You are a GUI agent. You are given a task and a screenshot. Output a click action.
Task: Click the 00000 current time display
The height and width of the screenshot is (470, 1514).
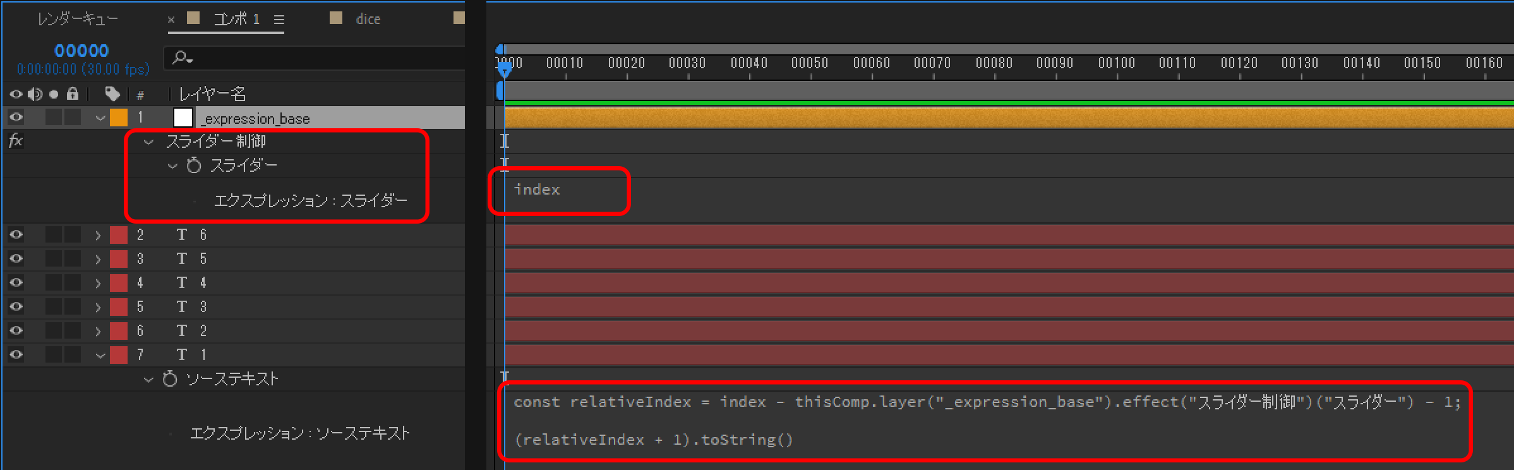pyautogui.click(x=81, y=51)
